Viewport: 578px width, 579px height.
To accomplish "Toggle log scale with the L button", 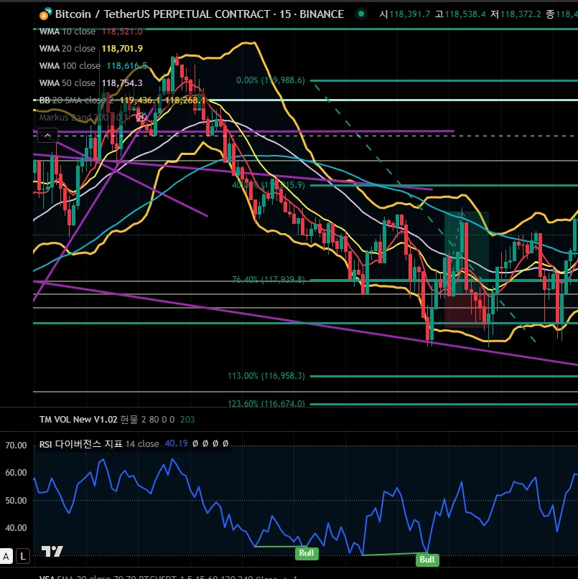I will [x=23, y=555].
